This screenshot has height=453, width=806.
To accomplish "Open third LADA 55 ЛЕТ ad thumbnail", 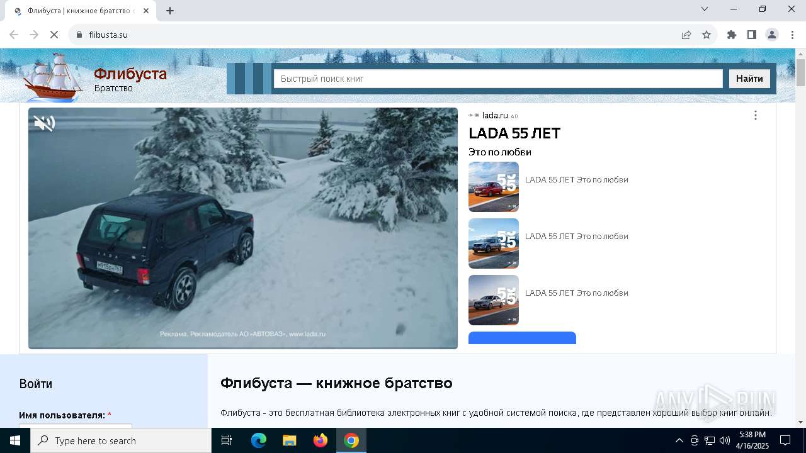I will click(494, 300).
